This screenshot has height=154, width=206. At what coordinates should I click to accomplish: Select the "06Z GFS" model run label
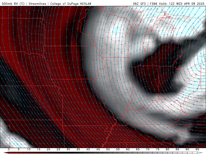[x=139, y=4]
